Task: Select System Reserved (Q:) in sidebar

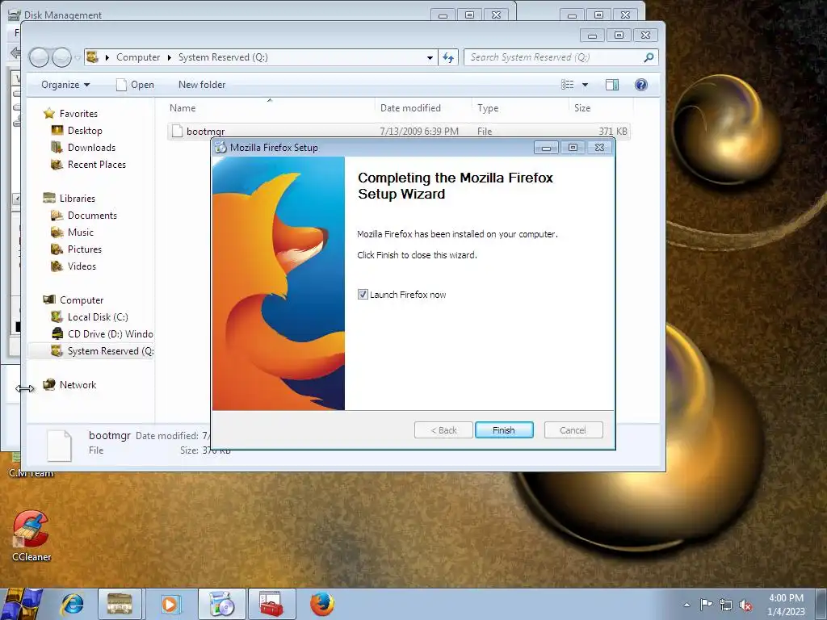Action: pyautogui.click(x=110, y=351)
